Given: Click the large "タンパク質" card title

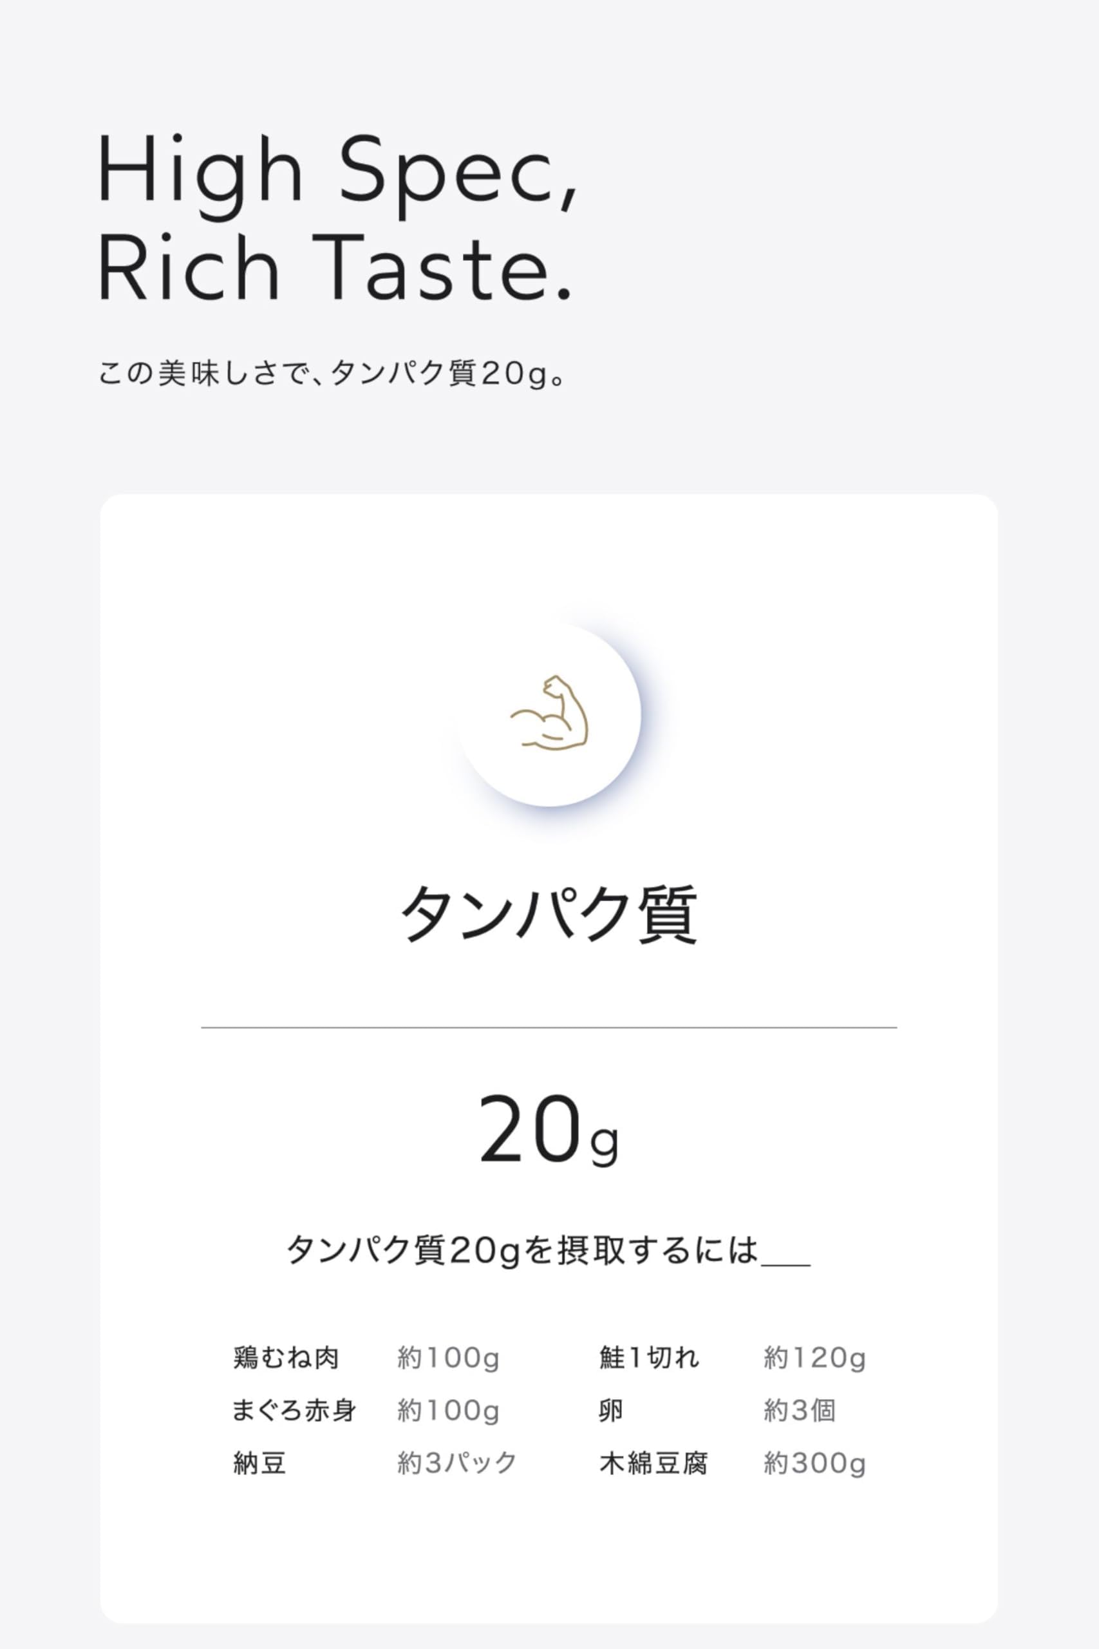Looking at the screenshot, I should pos(549,913).
